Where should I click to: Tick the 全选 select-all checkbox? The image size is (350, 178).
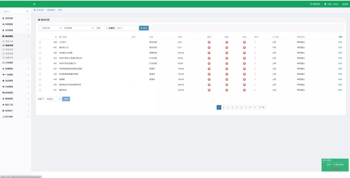click(43, 99)
